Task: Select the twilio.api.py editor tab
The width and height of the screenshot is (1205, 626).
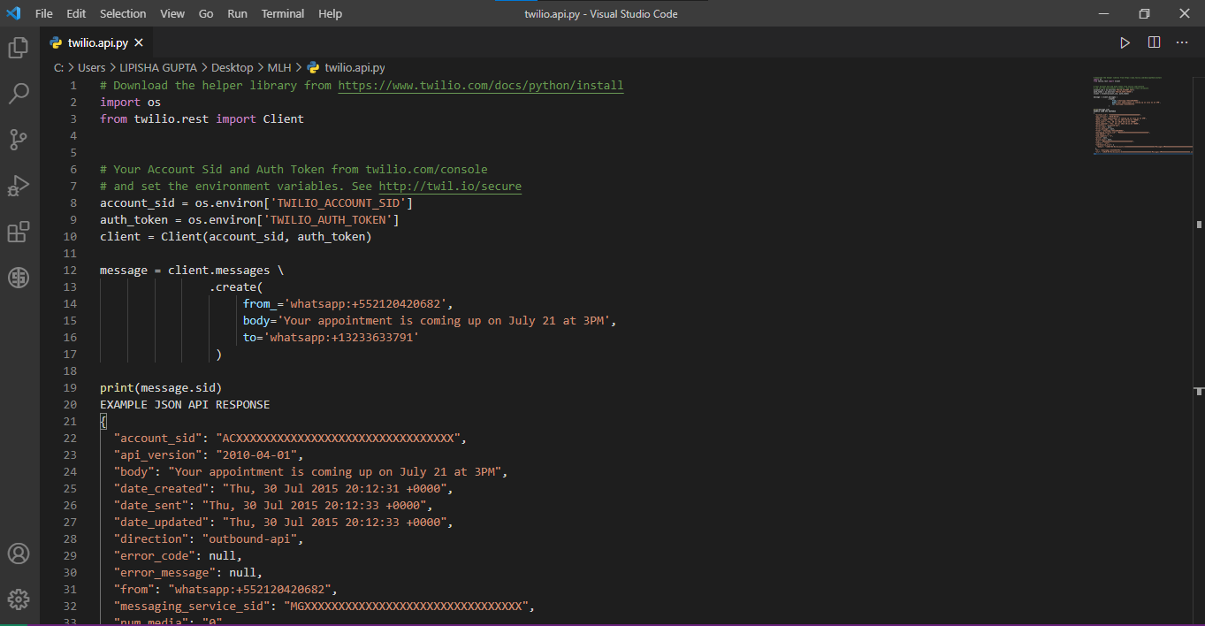Action: click(x=97, y=42)
